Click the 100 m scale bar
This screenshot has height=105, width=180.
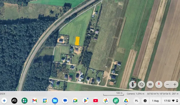click(x=113, y=94)
